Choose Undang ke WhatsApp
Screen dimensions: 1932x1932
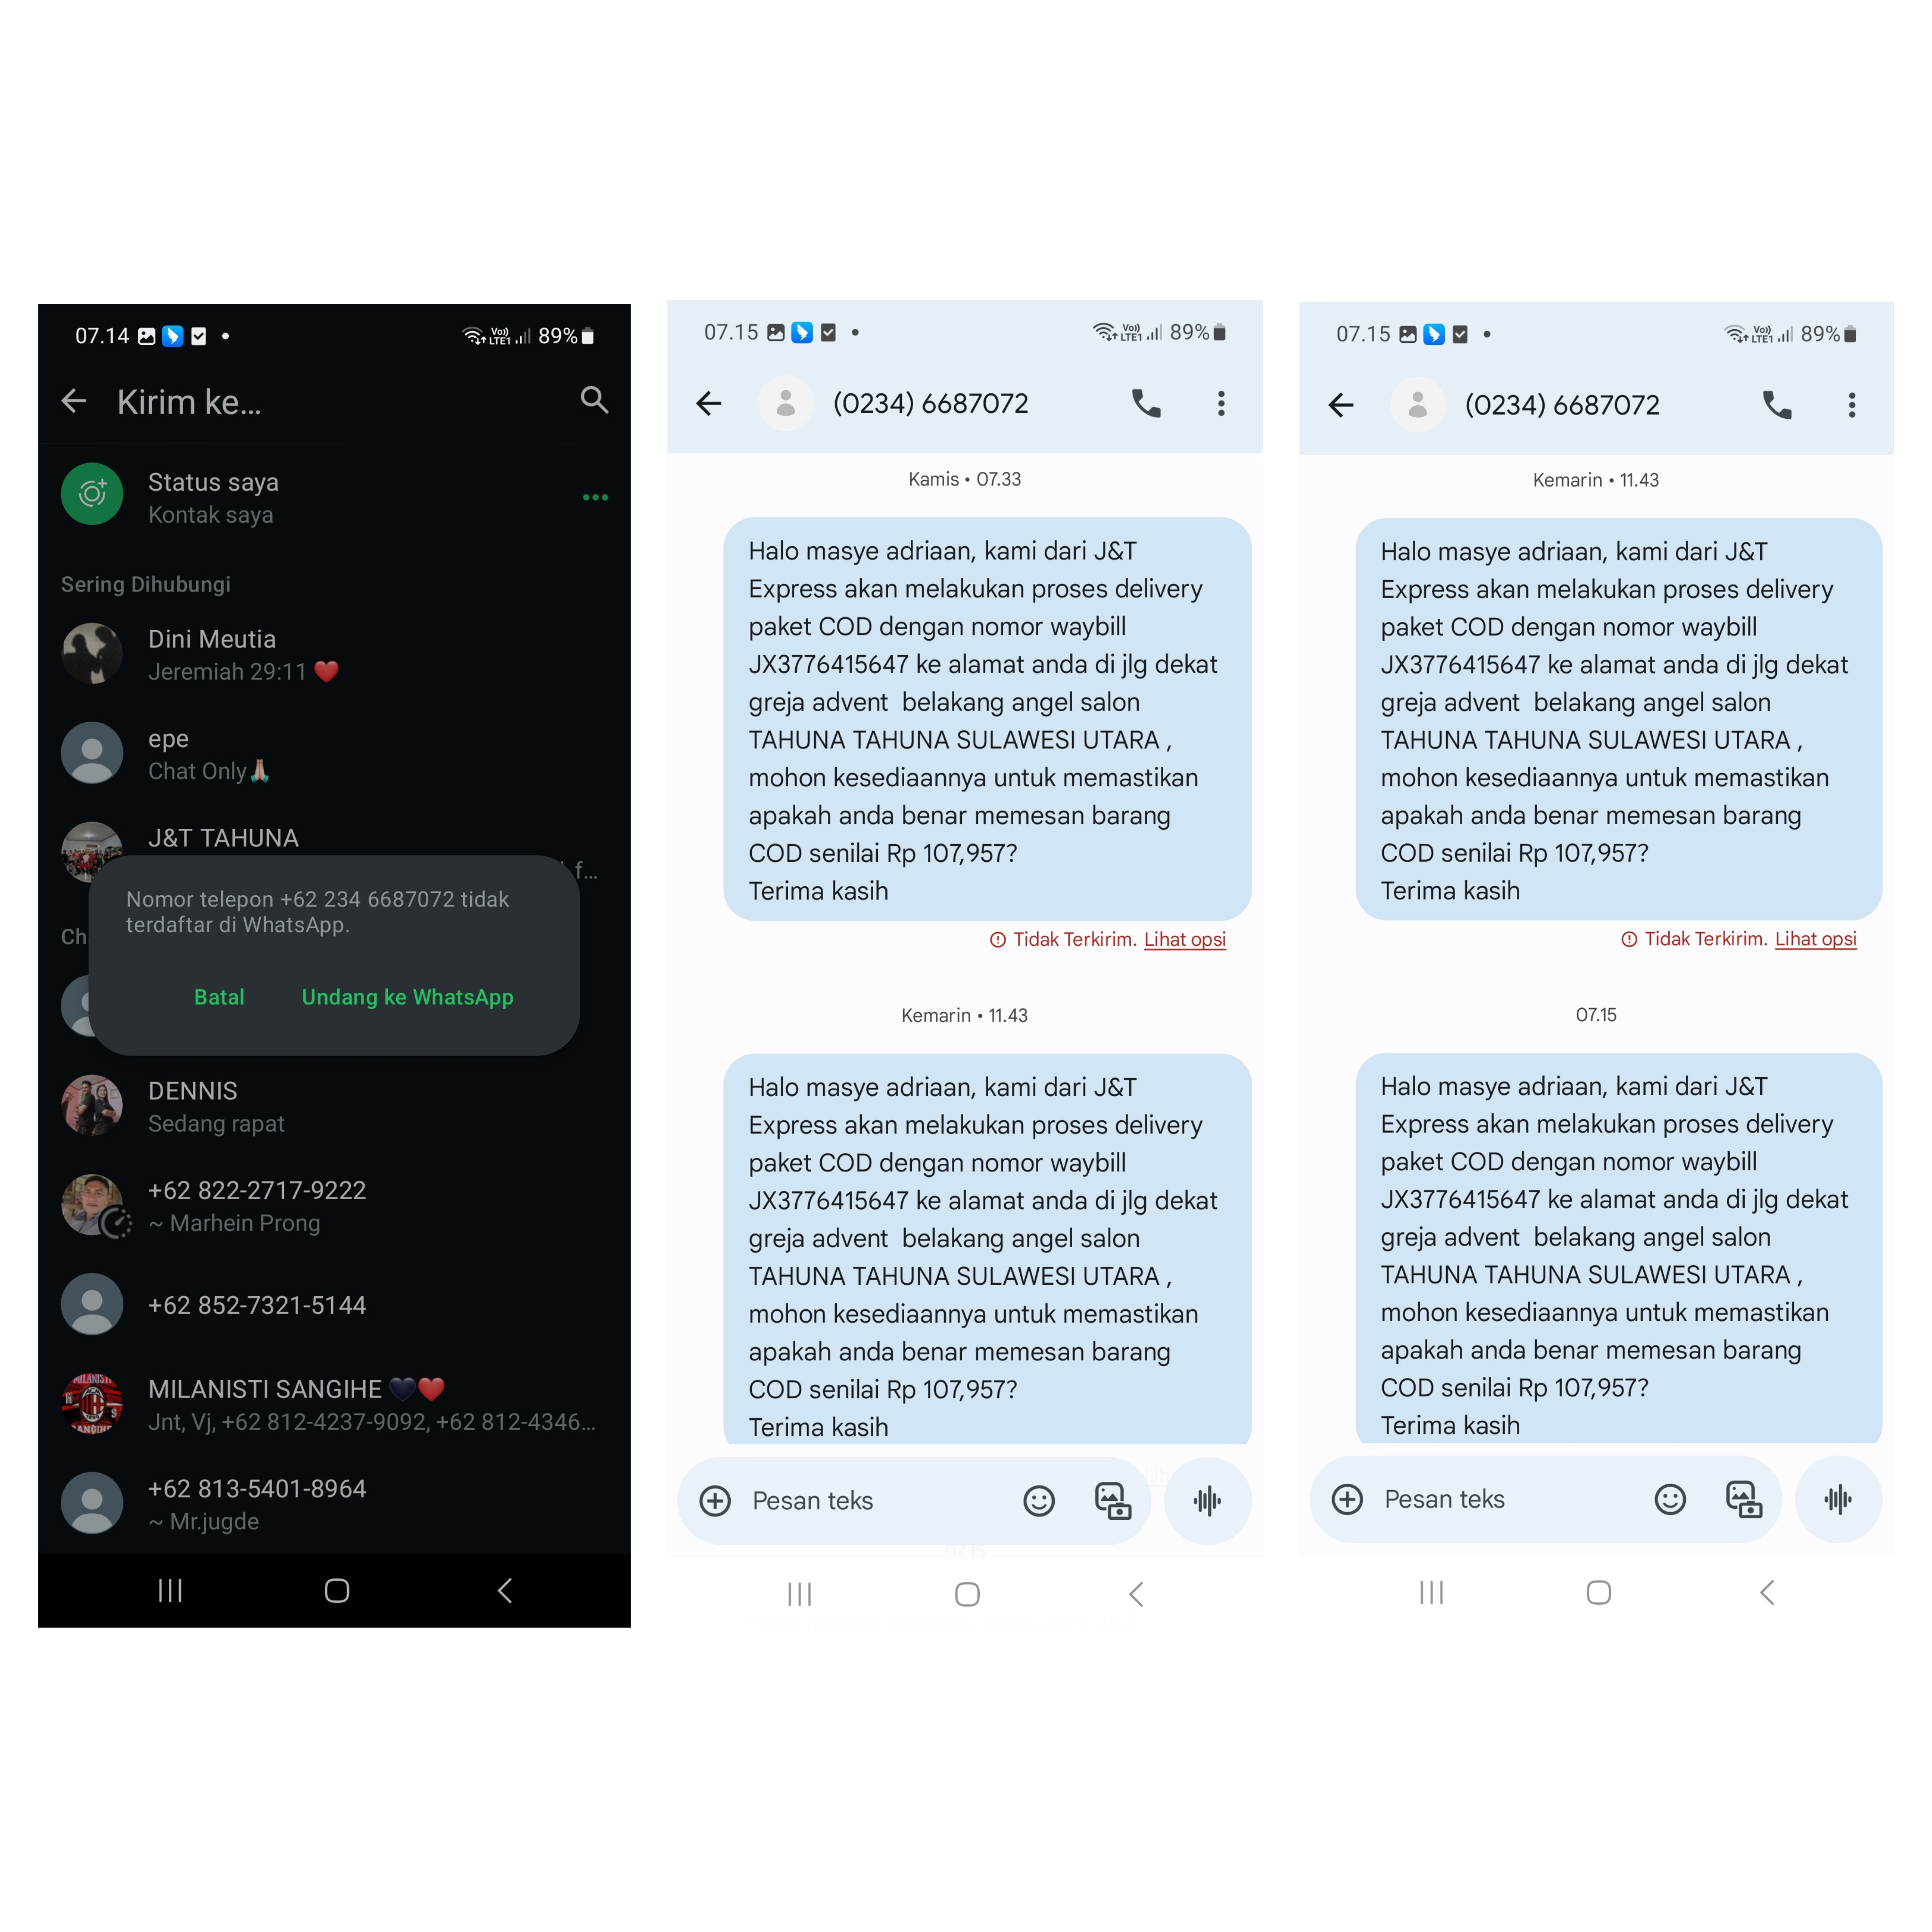[x=407, y=997]
